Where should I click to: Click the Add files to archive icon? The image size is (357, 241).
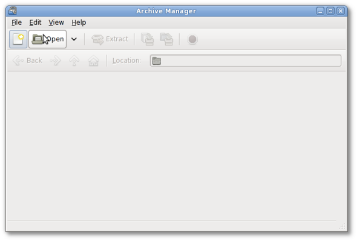(x=147, y=39)
